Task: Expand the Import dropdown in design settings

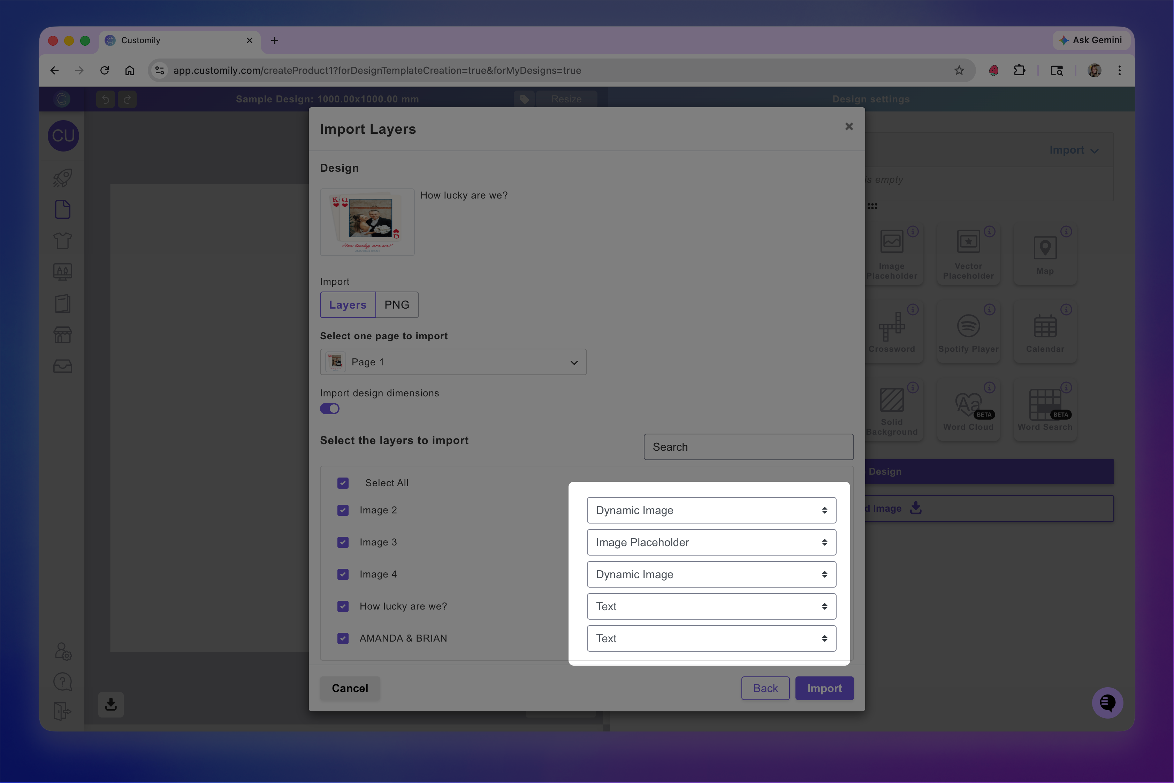Action: click(1074, 150)
